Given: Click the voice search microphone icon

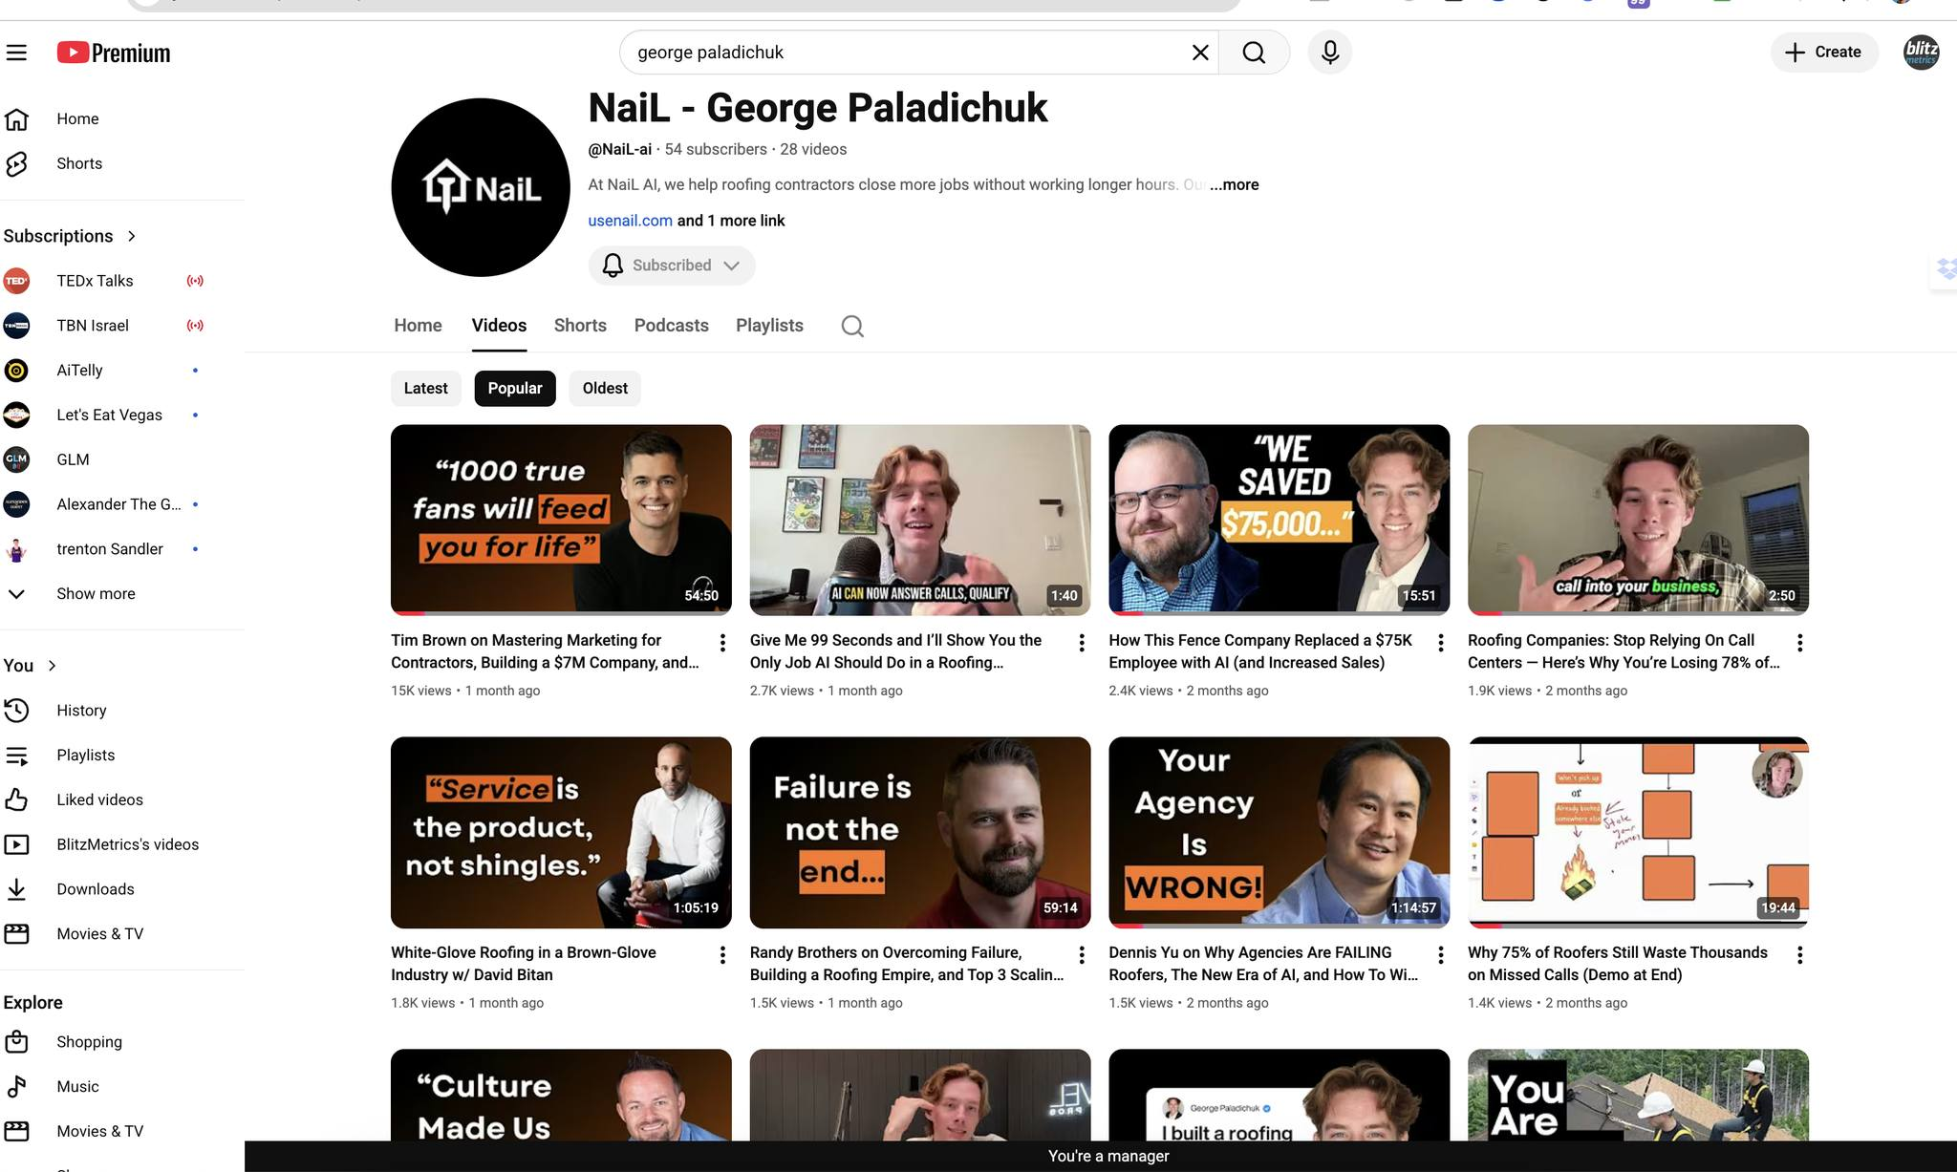Looking at the screenshot, I should click(x=1329, y=52).
